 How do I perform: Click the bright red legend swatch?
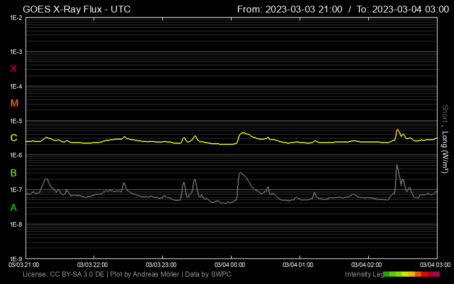pos(424,274)
